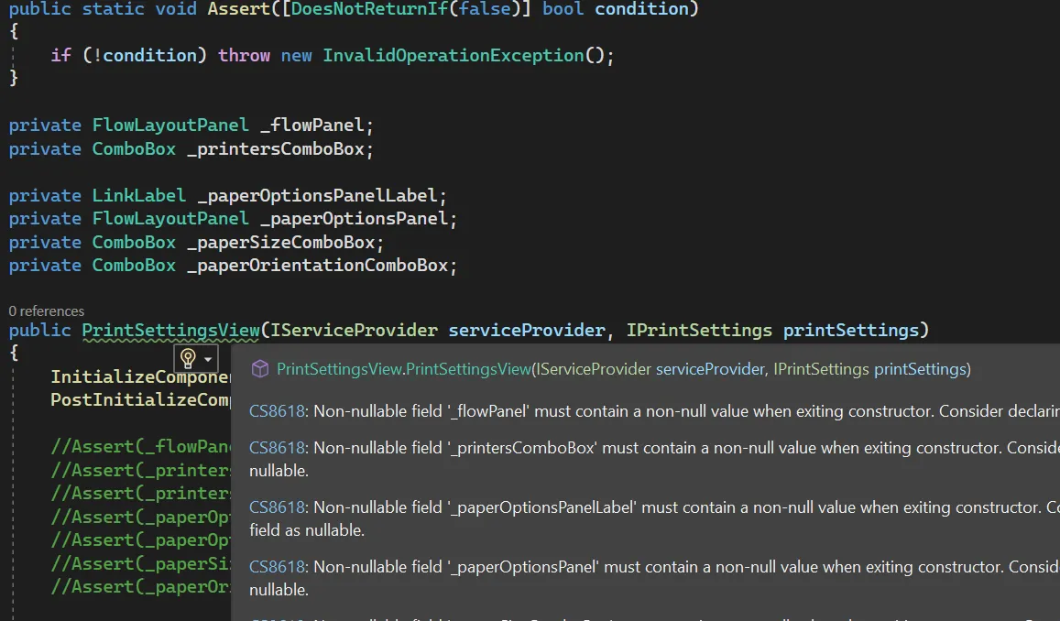Click the IServiceProvider parameter type in constructor

pos(354,330)
